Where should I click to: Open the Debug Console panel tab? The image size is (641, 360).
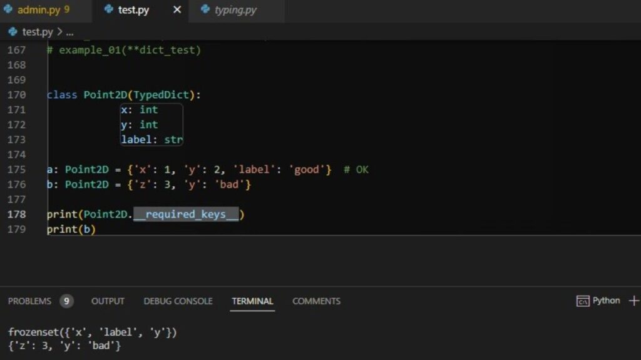coord(178,301)
